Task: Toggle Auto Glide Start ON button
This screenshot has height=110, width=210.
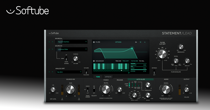Action: [129, 84]
